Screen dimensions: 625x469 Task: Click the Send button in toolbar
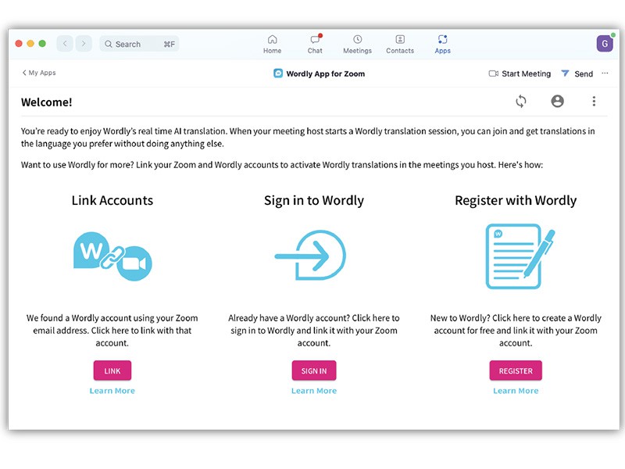click(x=577, y=73)
